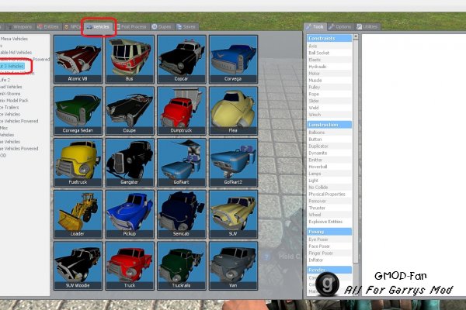Select the Vehicles tab
Image resolution: width=466 pixels, height=310 pixels.
[x=99, y=26]
